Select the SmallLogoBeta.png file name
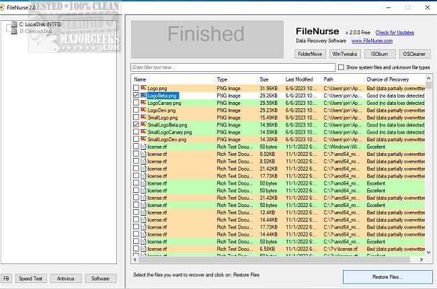 click(x=167, y=125)
